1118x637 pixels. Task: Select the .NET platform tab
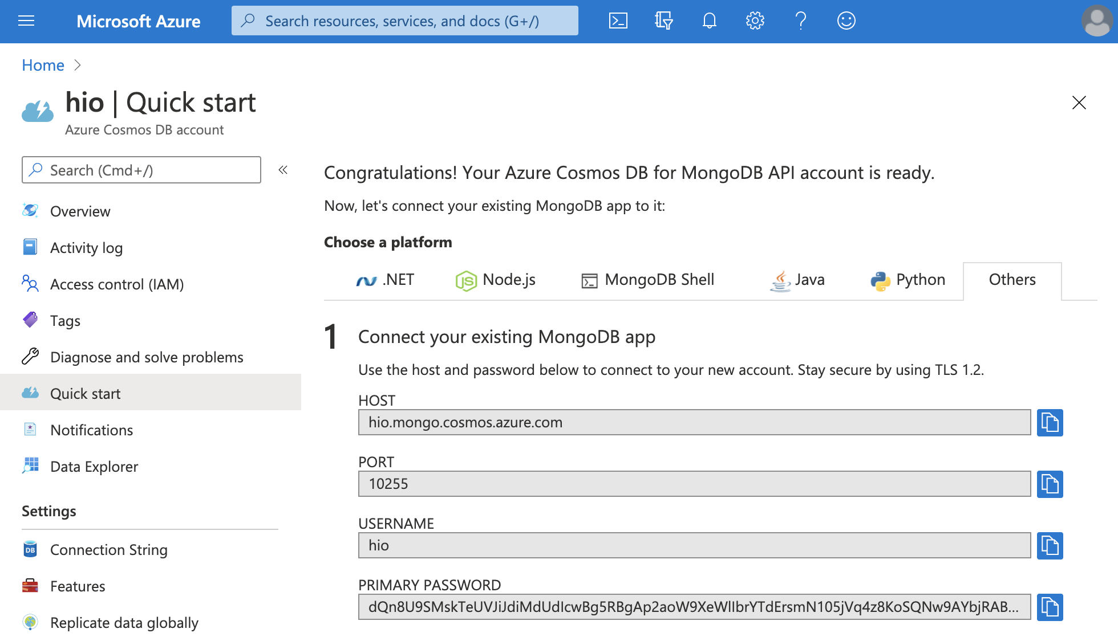(385, 280)
